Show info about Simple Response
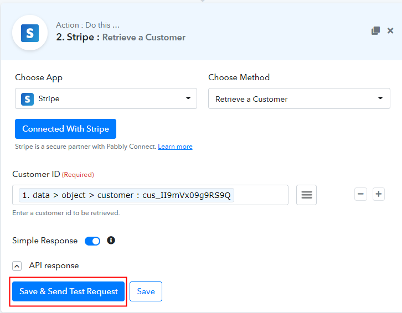 111,240
